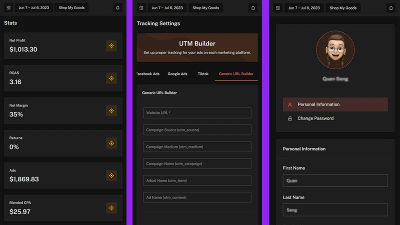400x225 pixels.
Task: Click target icon on Ads card
Action: (x=111, y=175)
